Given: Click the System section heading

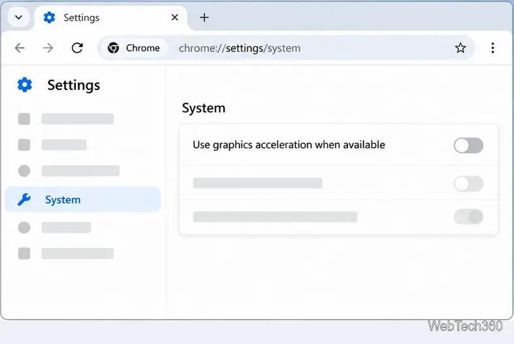Looking at the screenshot, I should pos(204,108).
